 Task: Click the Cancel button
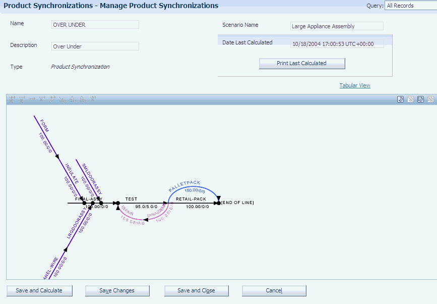click(x=274, y=290)
